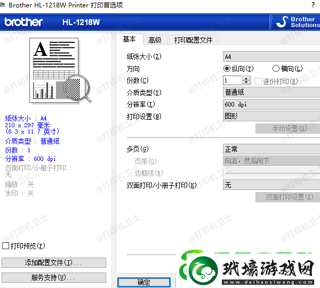Image resolution: width=320 pixels, height=288 pixels.
Task: Click the 添加配置文件 button
Action: (x=54, y=262)
